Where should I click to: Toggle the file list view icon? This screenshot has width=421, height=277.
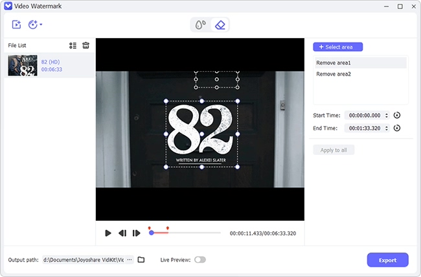coord(73,45)
